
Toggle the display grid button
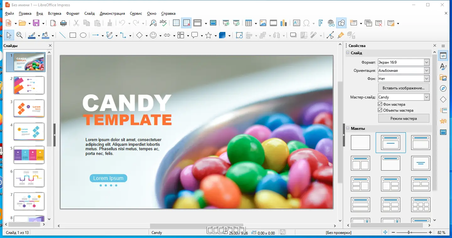tap(176, 23)
